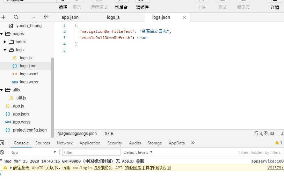Click the pages folder icon
Viewport: 284px width, 188px height.
click(8, 33)
